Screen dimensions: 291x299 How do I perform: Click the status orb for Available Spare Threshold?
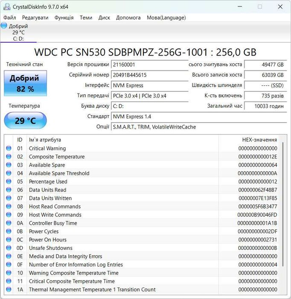9,173
